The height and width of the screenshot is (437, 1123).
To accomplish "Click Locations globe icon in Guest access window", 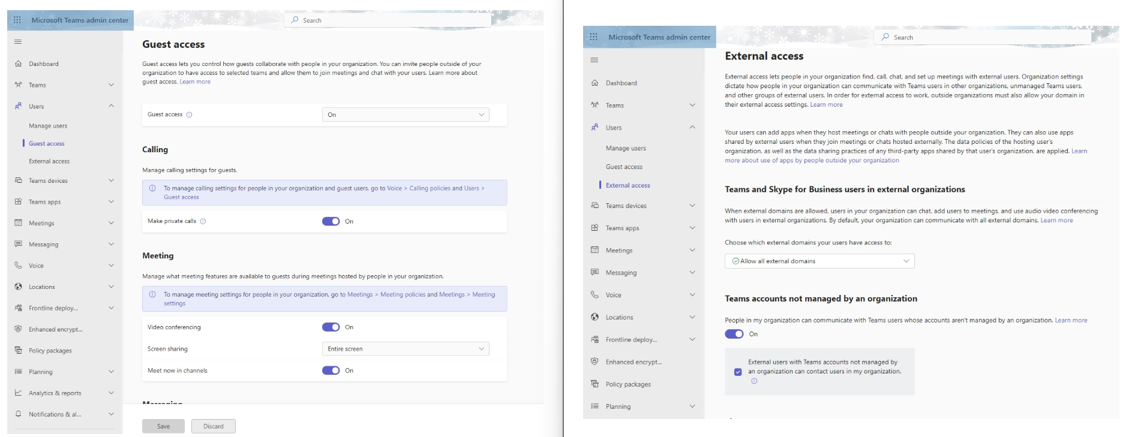I will [x=18, y=287].
